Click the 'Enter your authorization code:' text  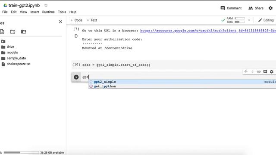[x=112, y=39]
